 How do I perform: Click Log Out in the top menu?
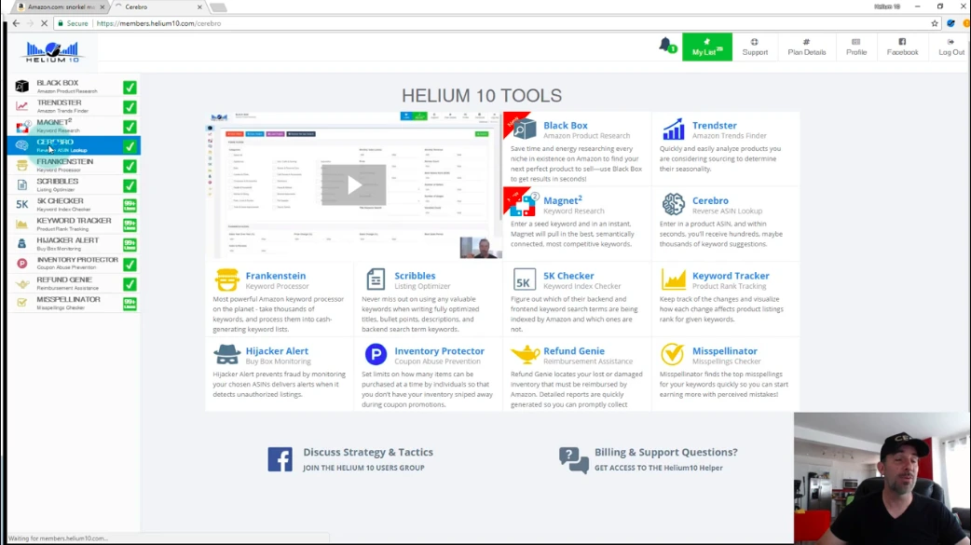coord(951,48)
